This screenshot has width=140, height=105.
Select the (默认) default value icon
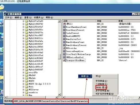pos(64,24)
